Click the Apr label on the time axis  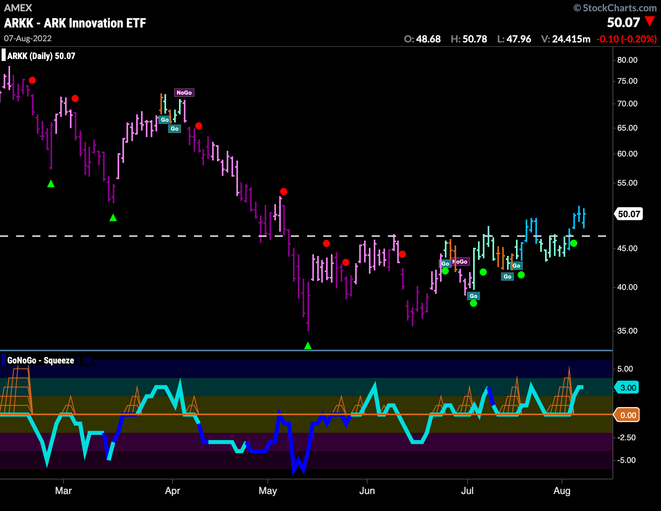(x=173, y=491)
